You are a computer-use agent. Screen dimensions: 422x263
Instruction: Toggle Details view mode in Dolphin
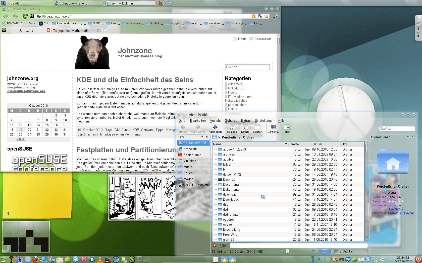point(245,129)
